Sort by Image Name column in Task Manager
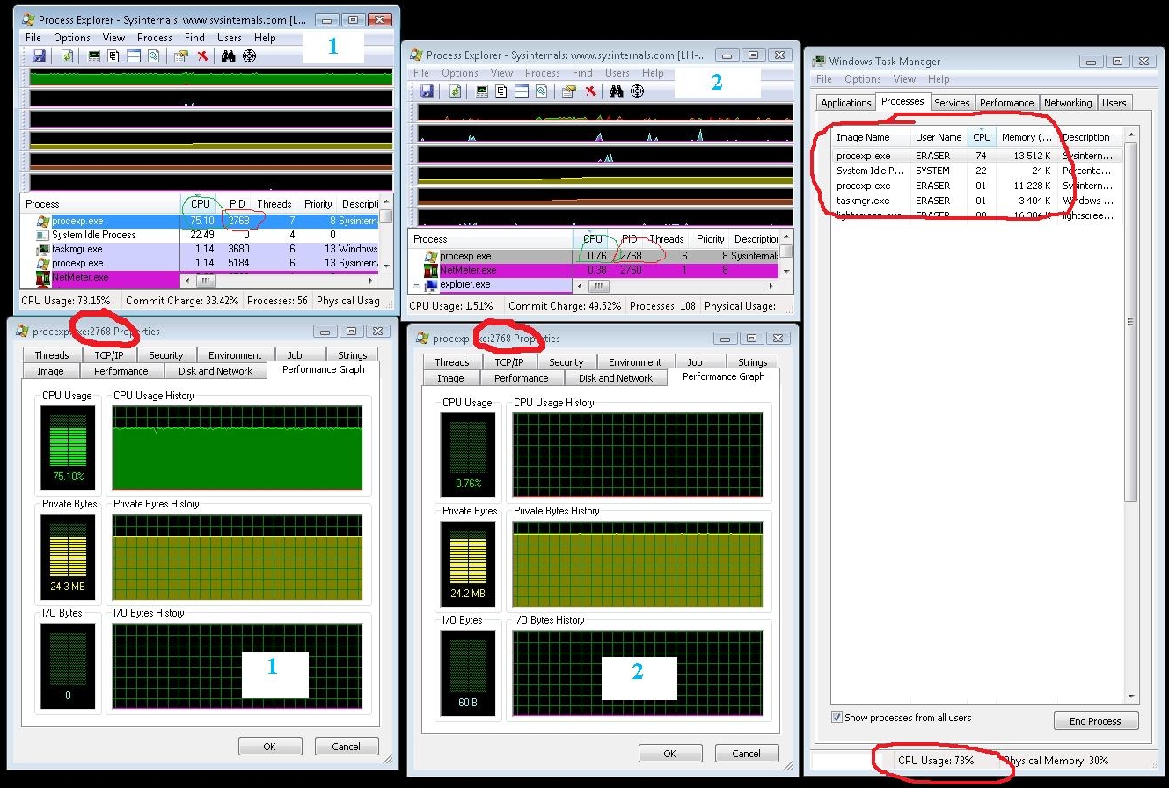This screenshot has width=1169, height=788. click(871, 137)
